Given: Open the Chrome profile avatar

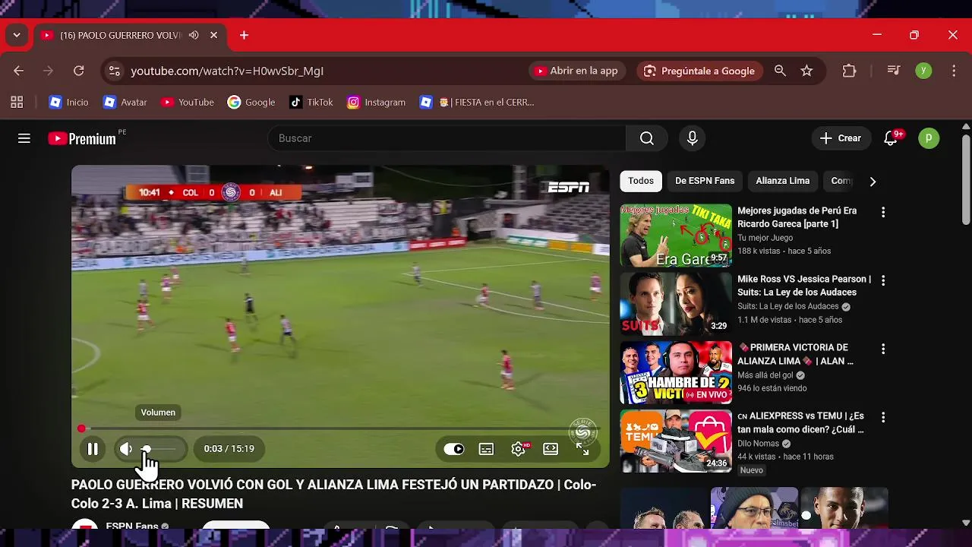Looking at the screenshot, I should (923, 71).
